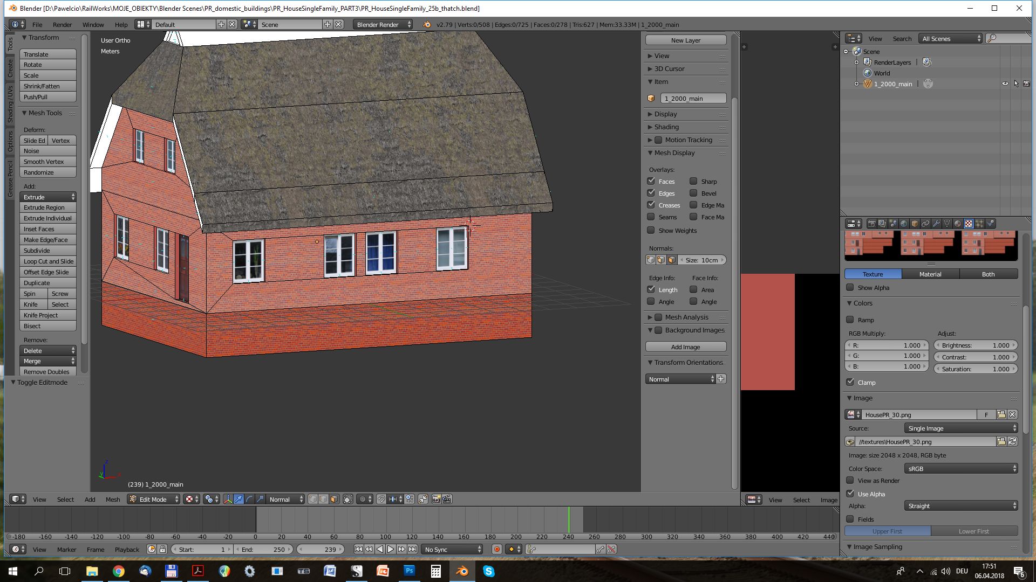Disable the Use Alpha checkbox
This screenshot has width=1036, height=582.
[850, 494]
